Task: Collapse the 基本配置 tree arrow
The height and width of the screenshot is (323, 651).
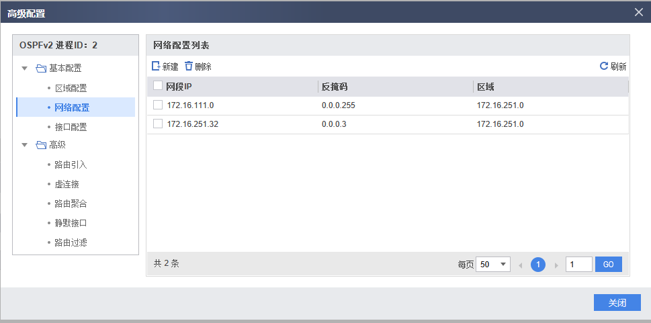Action: tap(25, 68)
